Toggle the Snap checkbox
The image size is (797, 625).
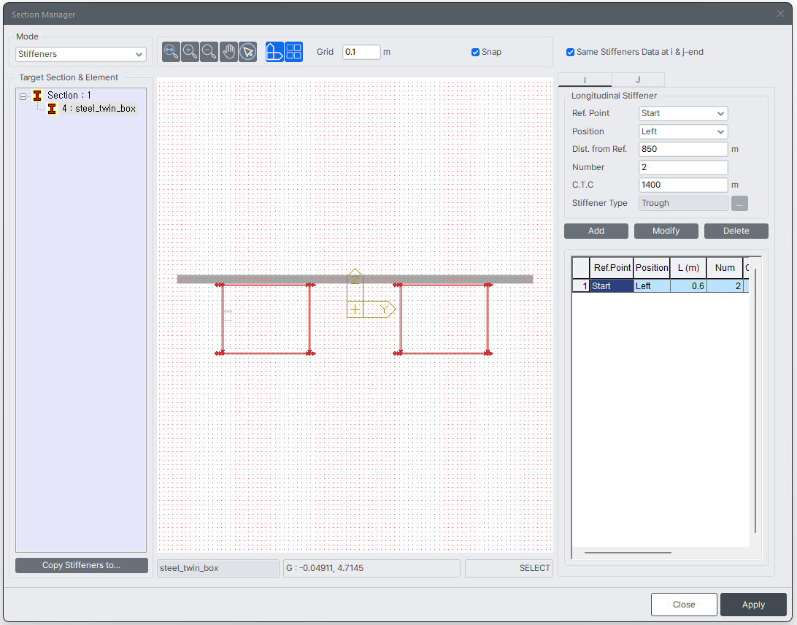coord(475,53)
